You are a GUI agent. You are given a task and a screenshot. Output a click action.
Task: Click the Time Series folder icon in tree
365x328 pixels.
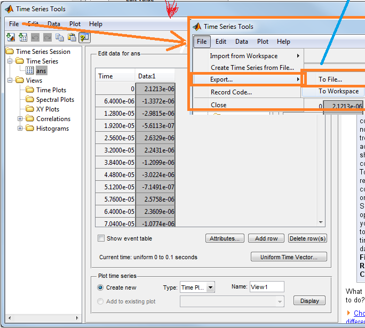(20, 61)
